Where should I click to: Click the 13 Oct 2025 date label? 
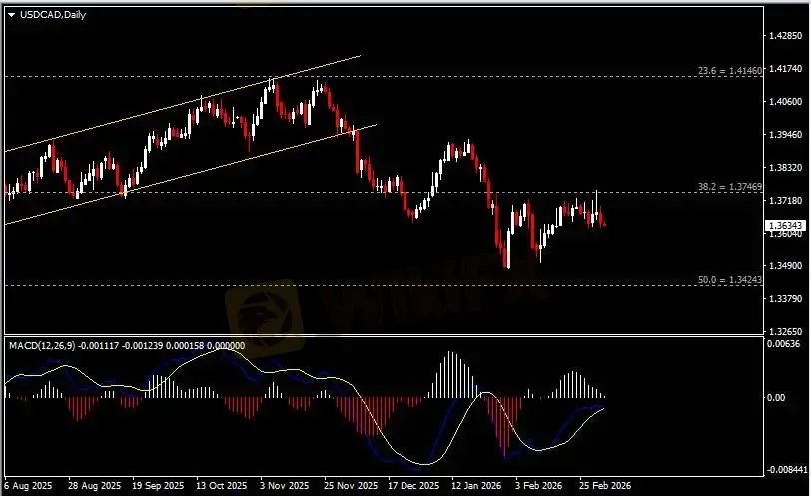[x=220, y=485]
